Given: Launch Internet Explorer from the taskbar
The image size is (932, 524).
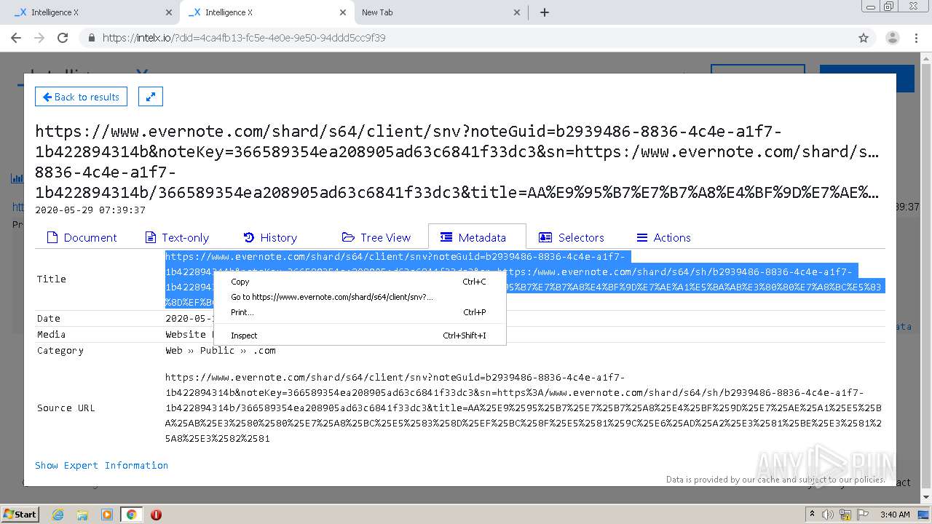Looking at the screenshot, I should coord(58,515).
